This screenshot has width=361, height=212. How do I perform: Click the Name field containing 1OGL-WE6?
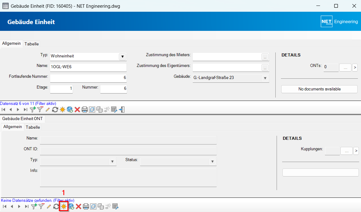pos(88,67)
